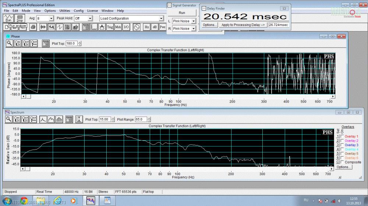Click the I/O toolbar button
The image size is (368, 206).
coord(126,27)
